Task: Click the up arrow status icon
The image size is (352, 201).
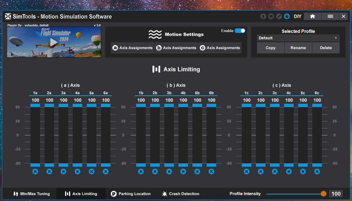Action: [263, 16]
